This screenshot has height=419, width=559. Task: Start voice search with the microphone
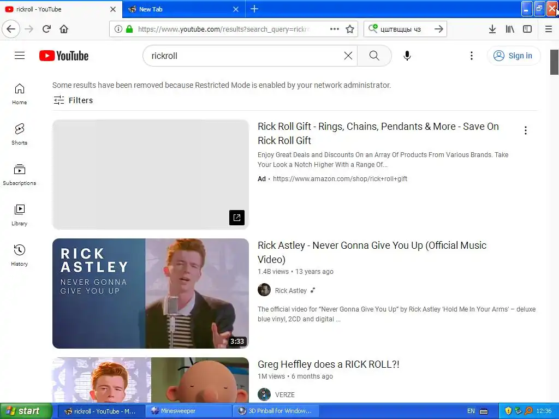[x=407, y=56]
